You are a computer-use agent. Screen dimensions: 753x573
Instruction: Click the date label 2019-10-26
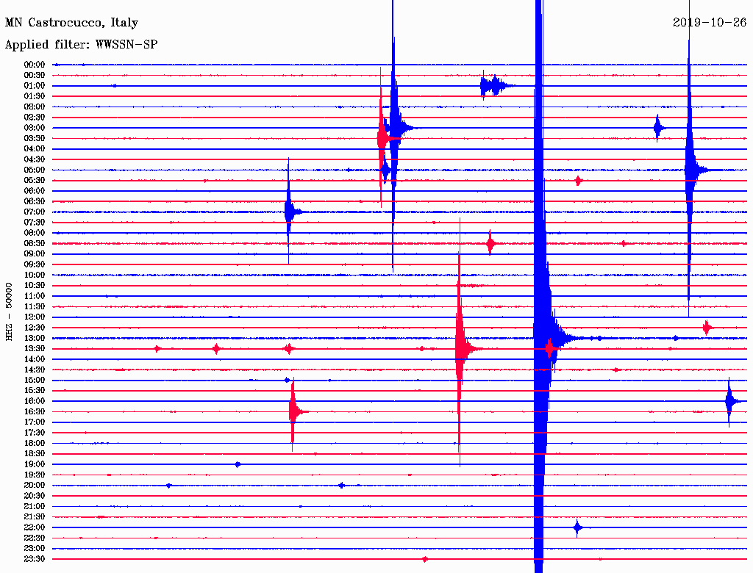[x=710, y=22]
